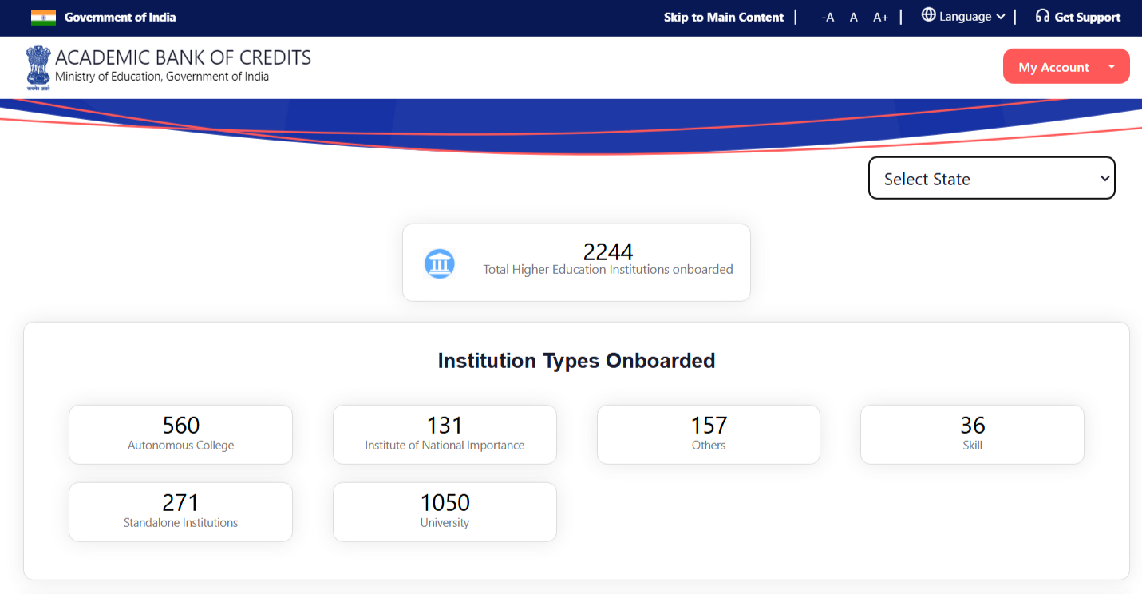Click the Skill institutions card
This screenshot has height=594, width=1142.
point(972,434)
